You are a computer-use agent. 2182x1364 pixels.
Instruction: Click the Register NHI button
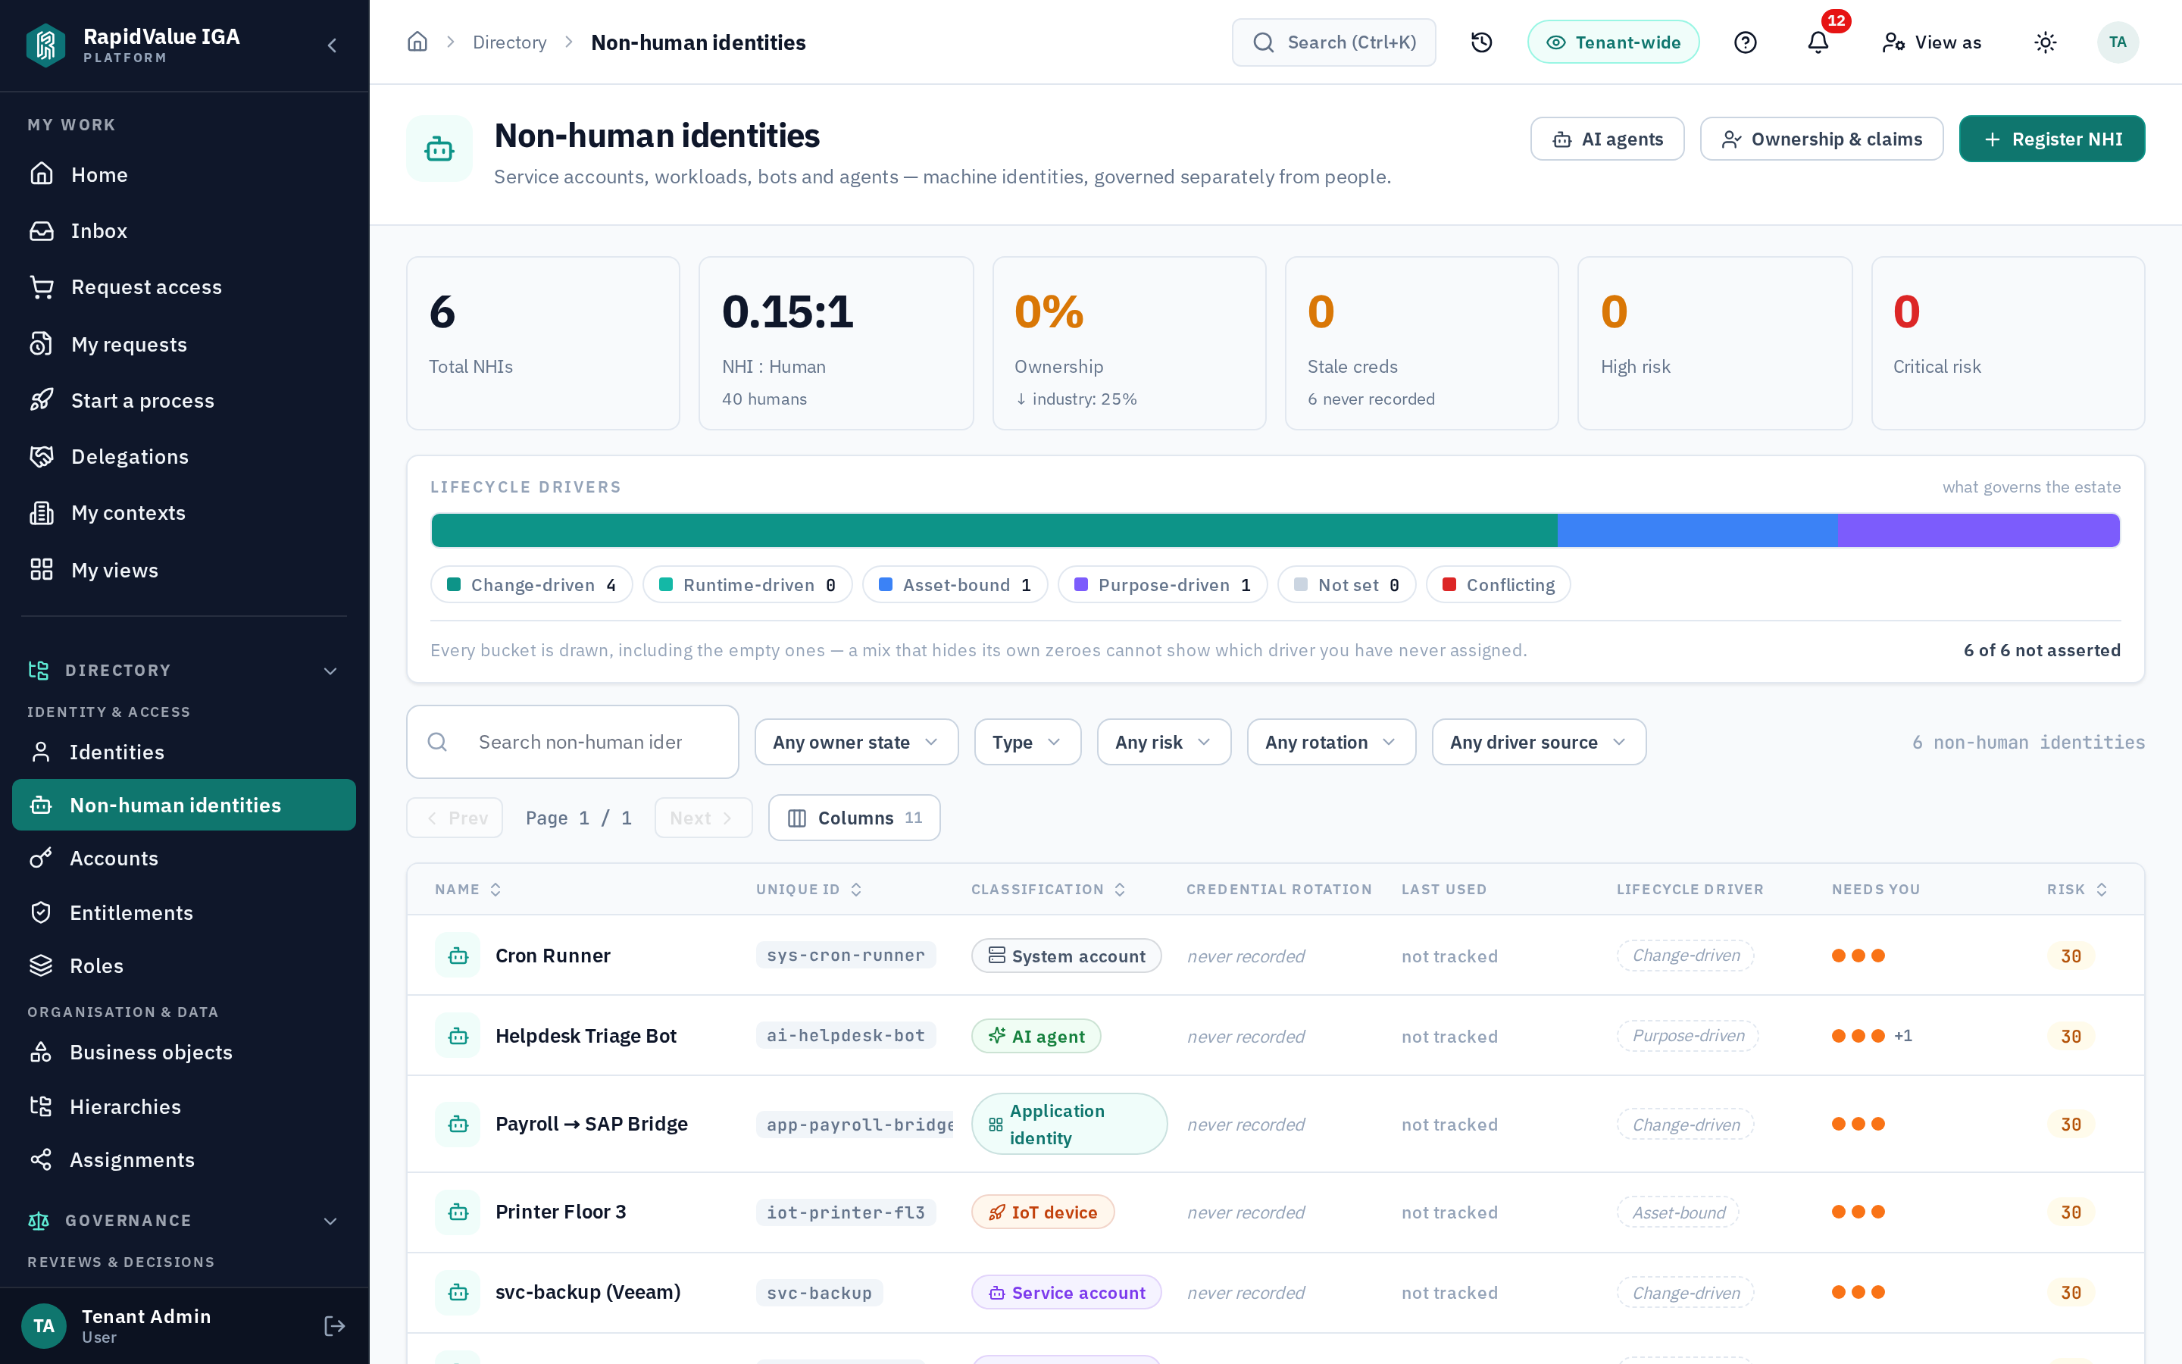tap(2052, 139)
